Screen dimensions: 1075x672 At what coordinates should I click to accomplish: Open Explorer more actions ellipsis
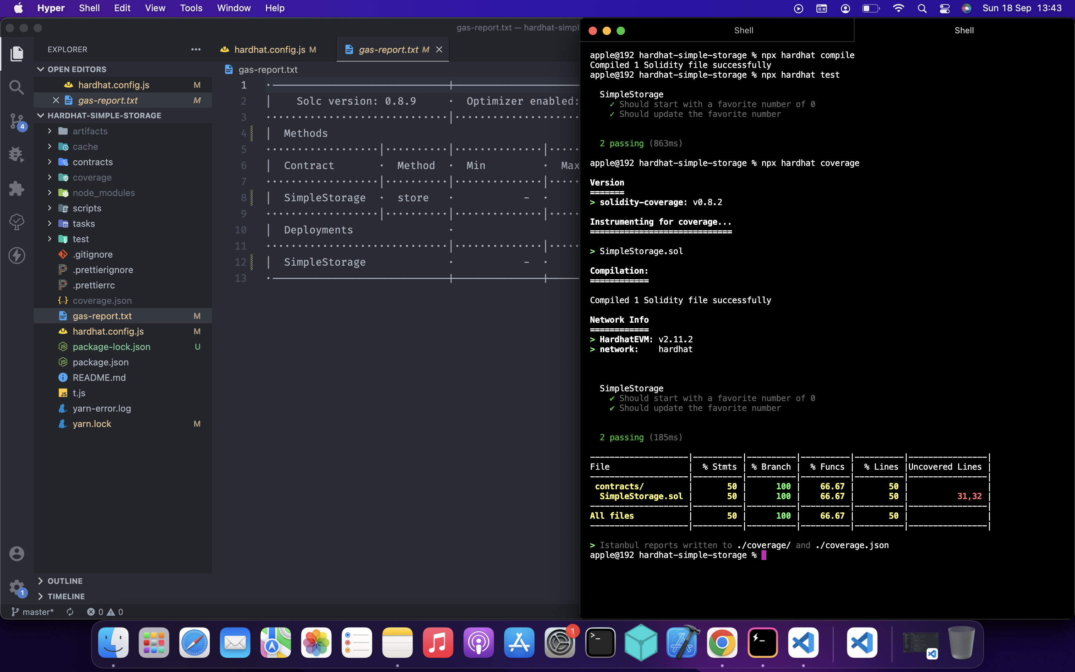tap(196, 49)
